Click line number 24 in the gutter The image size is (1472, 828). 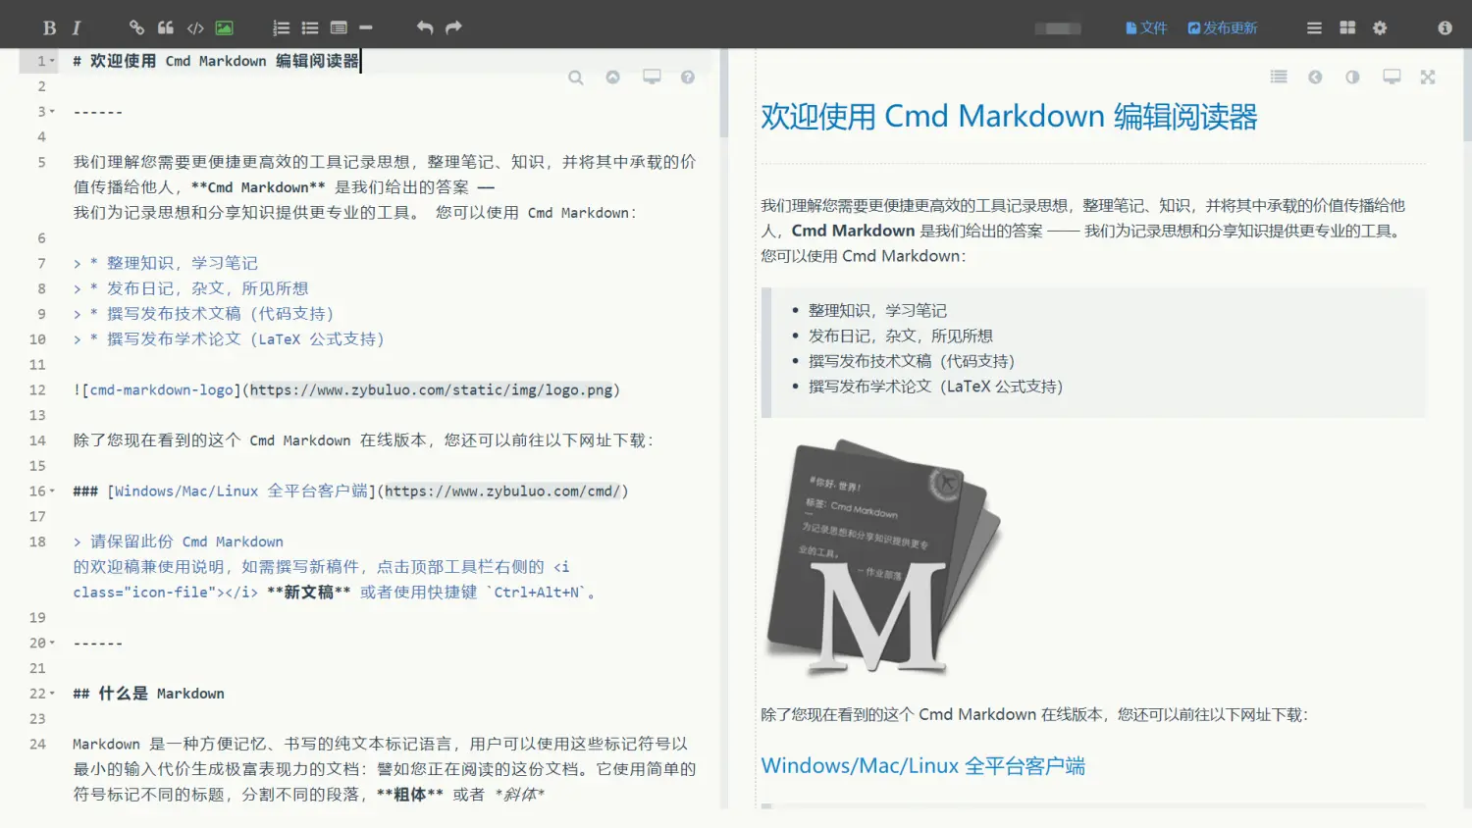[x=37, y=744]
